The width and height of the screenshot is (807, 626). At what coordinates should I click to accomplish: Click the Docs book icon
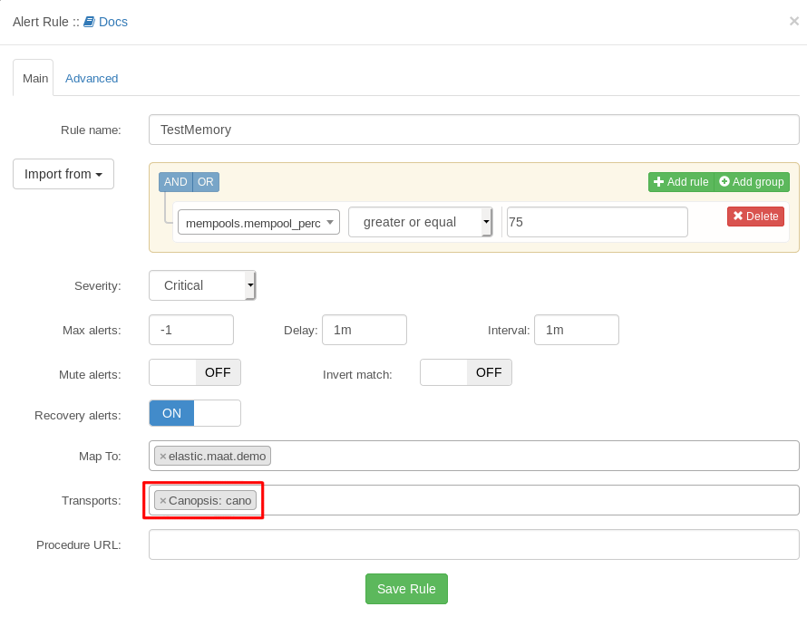click(89, 22)
